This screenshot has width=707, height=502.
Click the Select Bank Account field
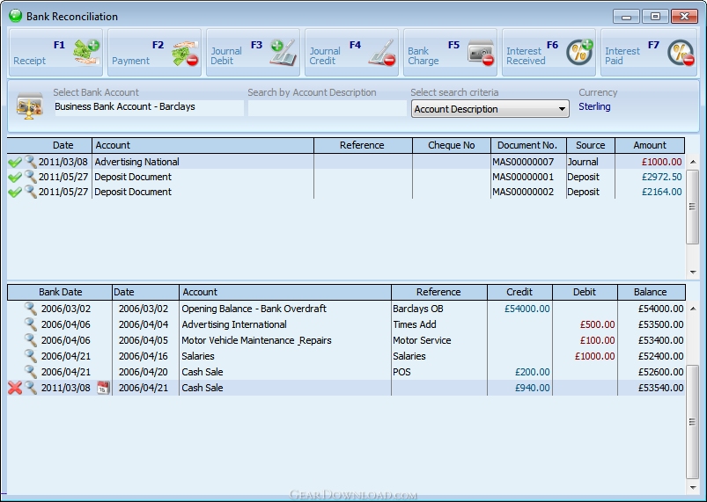pos(149,107)
